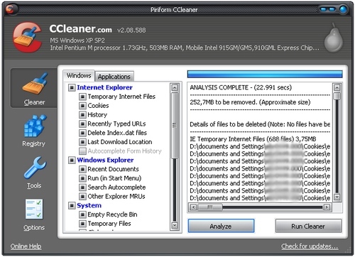The width and height of the screenshot is (355, 257).
Task: Toggle Empty Recycle Bin checkbox
Action: (82, 214)
